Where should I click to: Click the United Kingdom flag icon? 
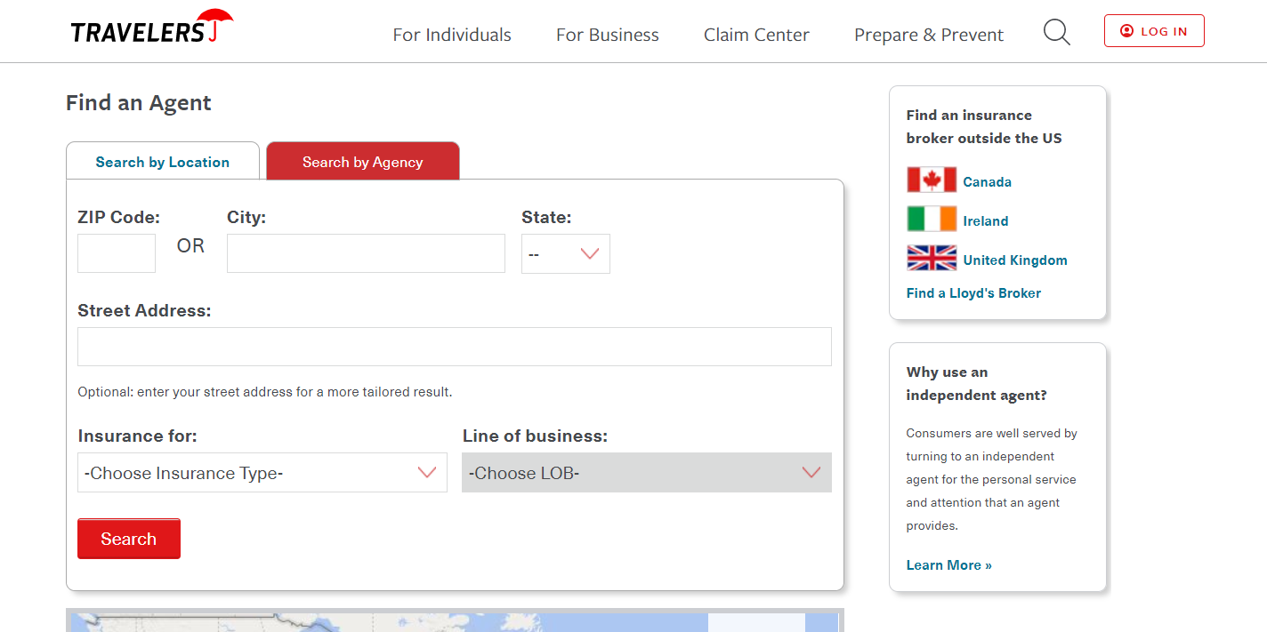click(932, 259)
